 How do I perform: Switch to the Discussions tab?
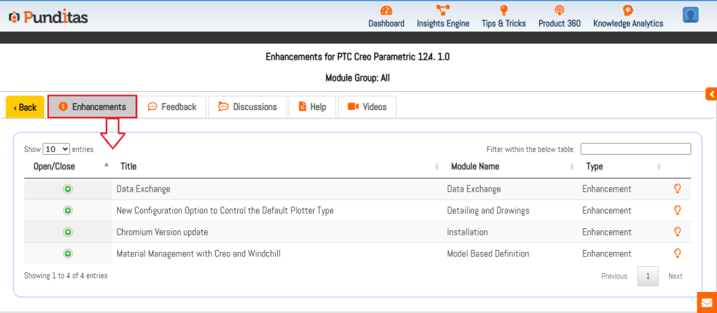coord(248,107)
